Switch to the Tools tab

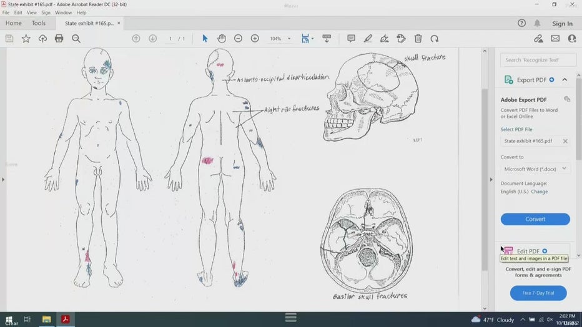coord(39,23)
